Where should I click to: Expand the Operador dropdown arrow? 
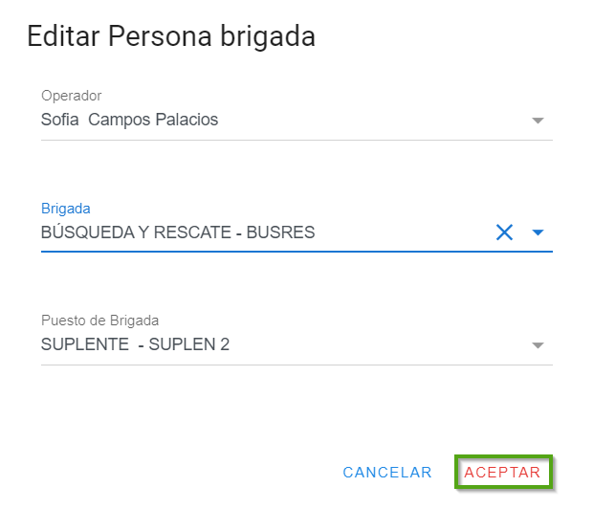pos(538,121)
